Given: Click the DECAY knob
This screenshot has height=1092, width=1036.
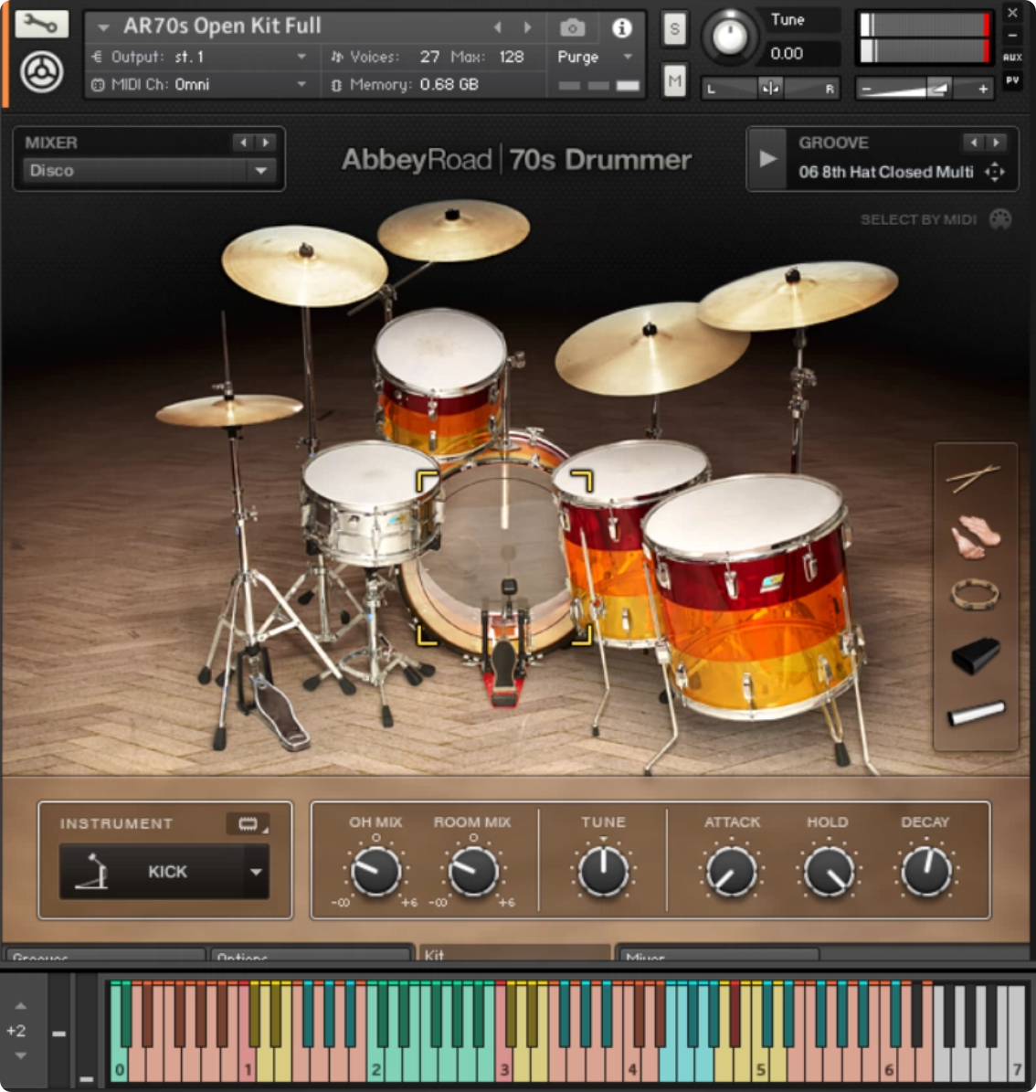Looking at the screenshot, I should coord(926,871).
